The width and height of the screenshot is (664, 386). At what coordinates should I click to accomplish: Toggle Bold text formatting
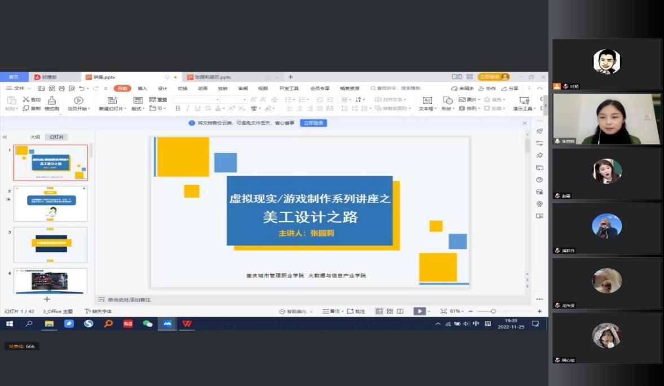tap(178, 108)
